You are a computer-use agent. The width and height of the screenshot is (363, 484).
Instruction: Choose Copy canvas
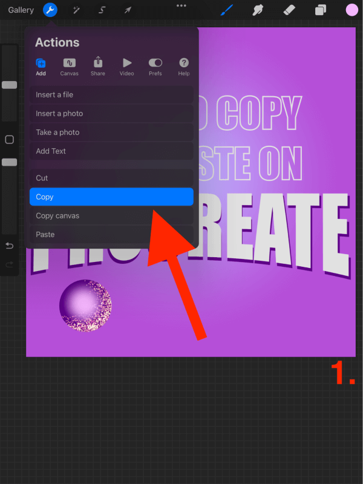(111, 216)
